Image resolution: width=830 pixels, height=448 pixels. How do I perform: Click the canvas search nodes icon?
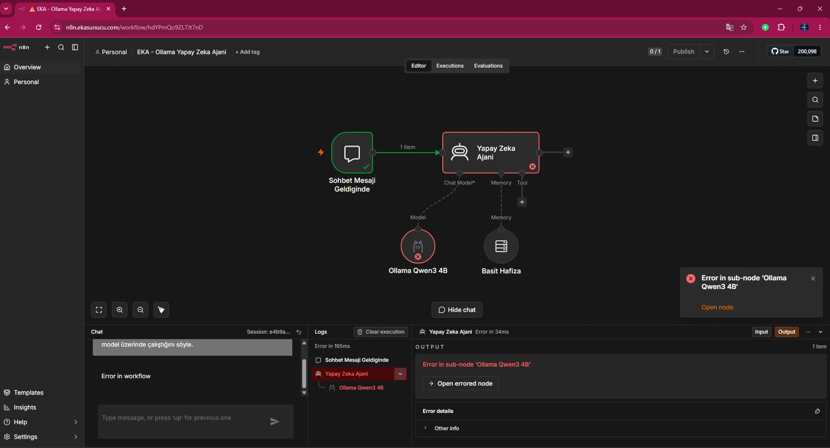pos(815,100)
